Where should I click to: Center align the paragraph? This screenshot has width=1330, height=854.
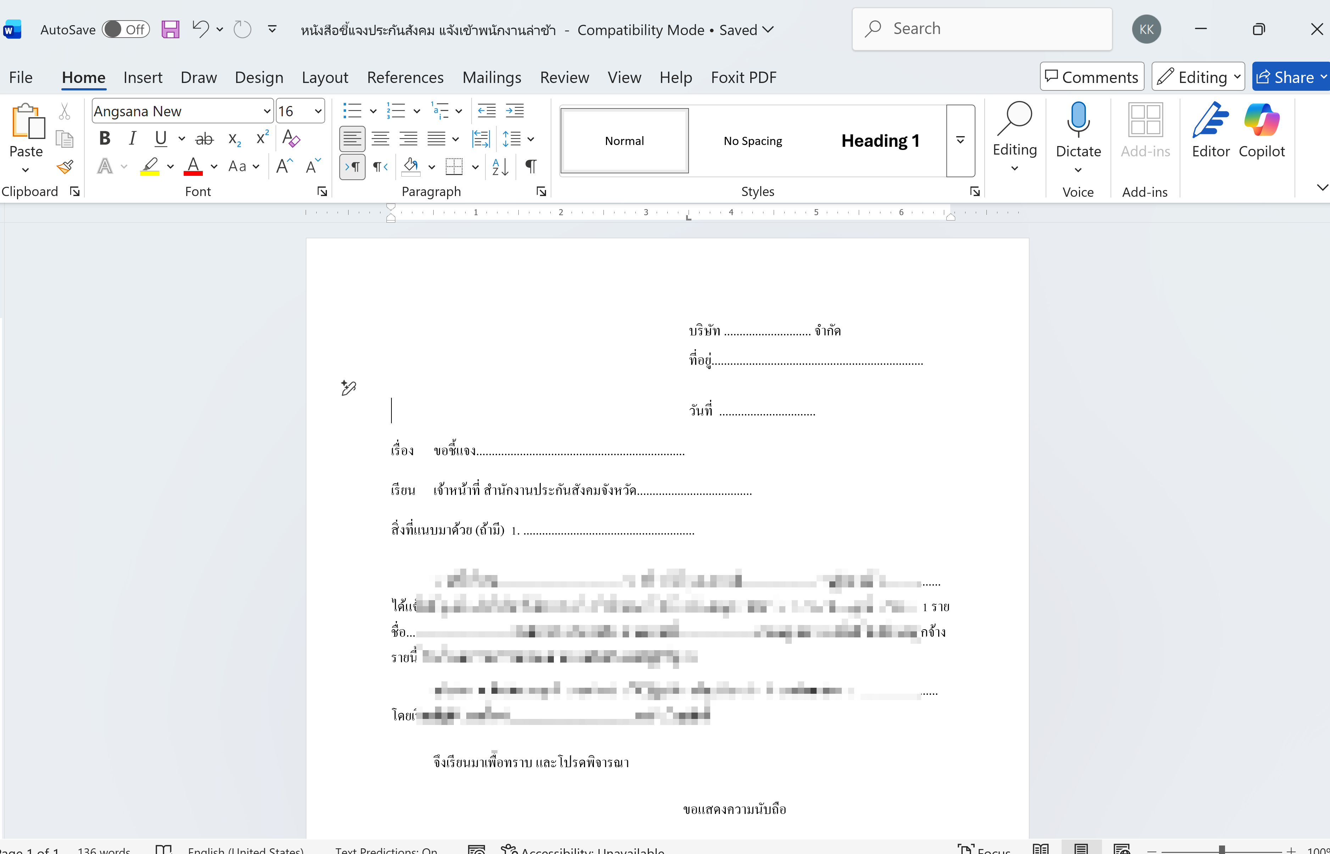tap(380, 139)
